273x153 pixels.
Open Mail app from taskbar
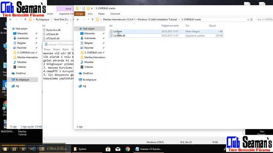tap(118, 149)
